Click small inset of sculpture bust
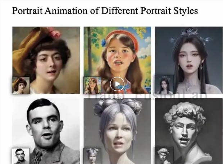Viewport: 223px width, 164px height. point(164,155)
